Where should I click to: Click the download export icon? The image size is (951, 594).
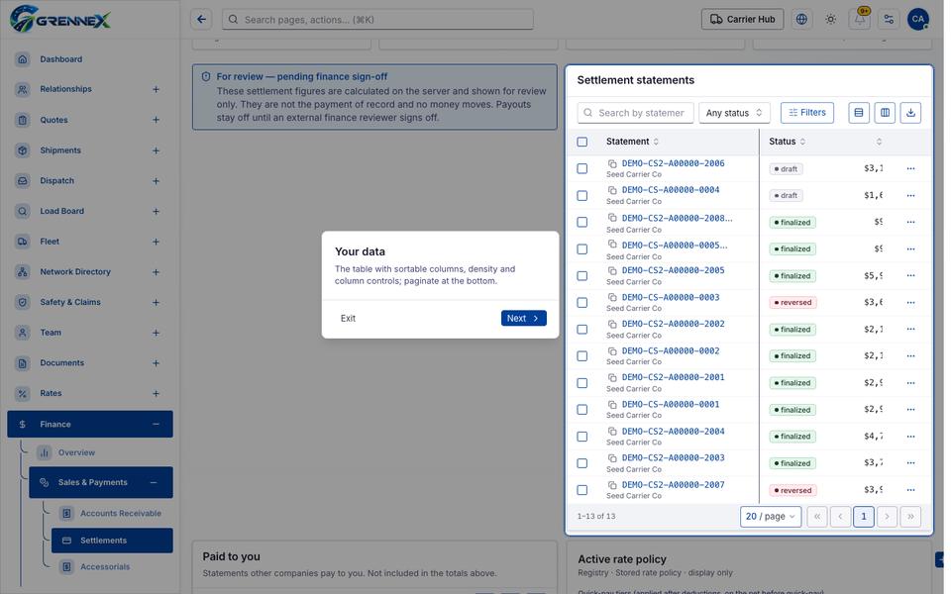pos(910,113)
